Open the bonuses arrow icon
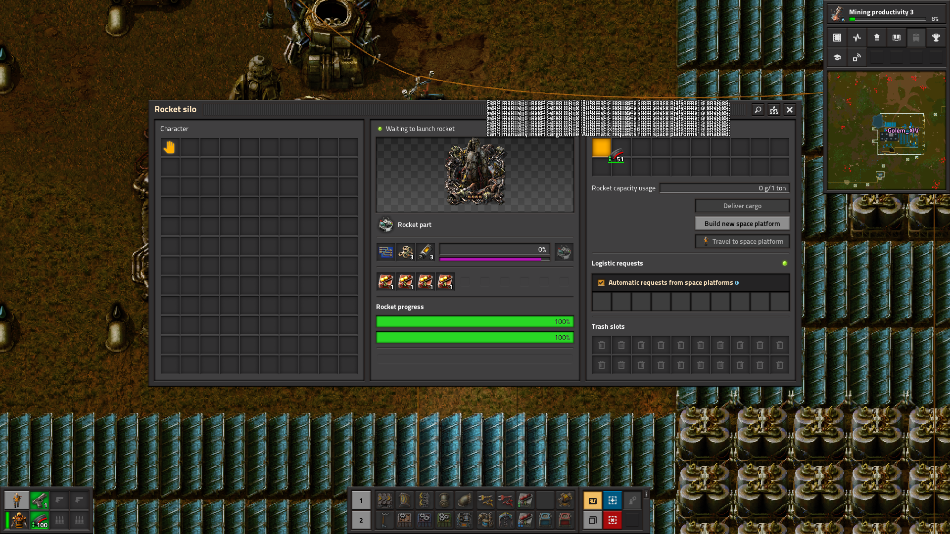The image size is (950, 534). [877, 38]
